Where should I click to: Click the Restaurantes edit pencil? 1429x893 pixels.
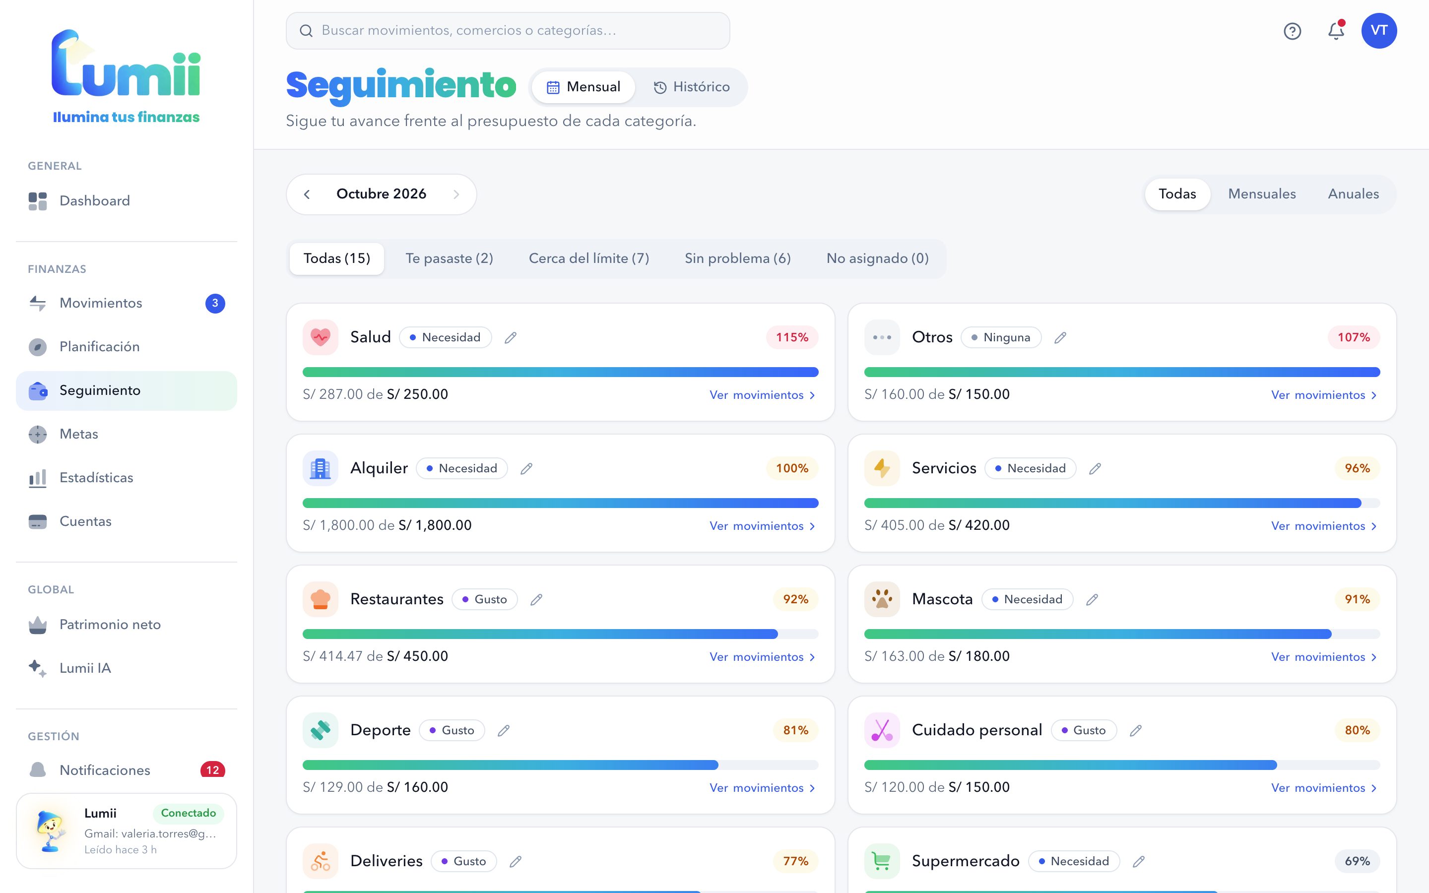pos(536,599)
